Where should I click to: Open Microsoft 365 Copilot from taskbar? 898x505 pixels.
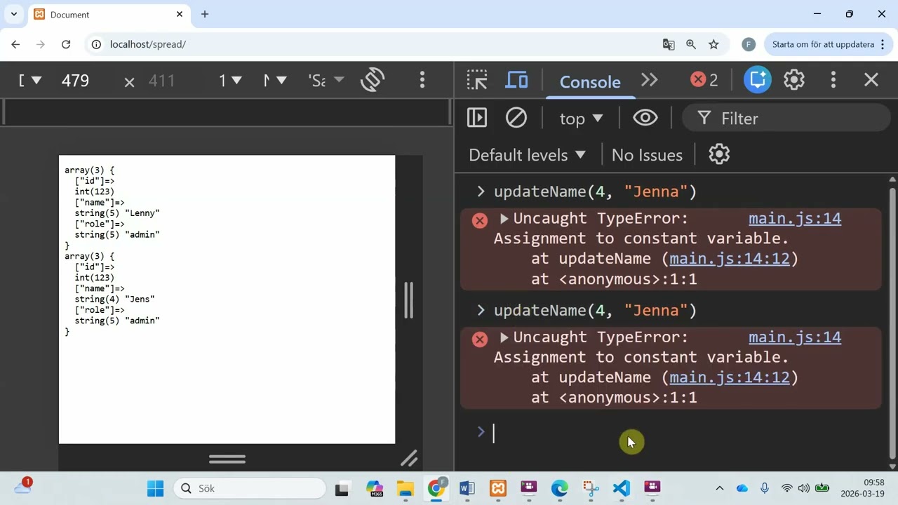375,488
